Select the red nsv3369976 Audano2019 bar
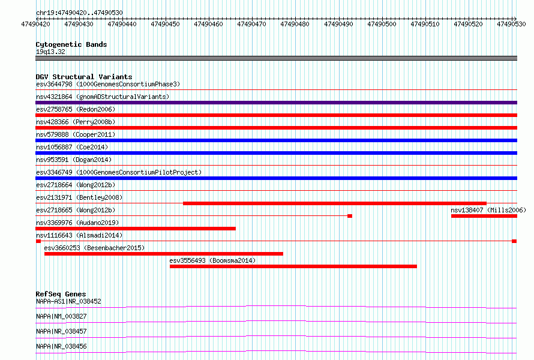This screenshot has width=534, height=360. 136,229
